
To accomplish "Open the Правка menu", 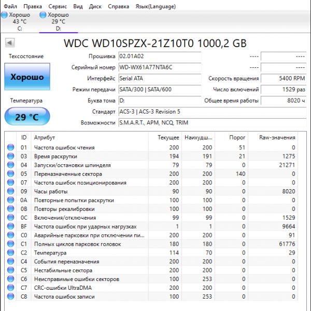I will click(x=33, y=7).
